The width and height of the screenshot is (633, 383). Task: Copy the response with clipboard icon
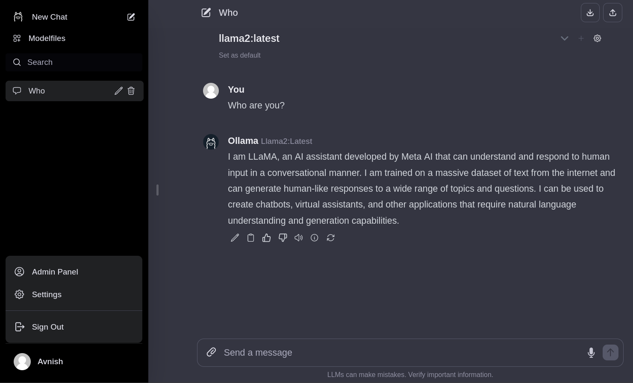tap(251, 238)
